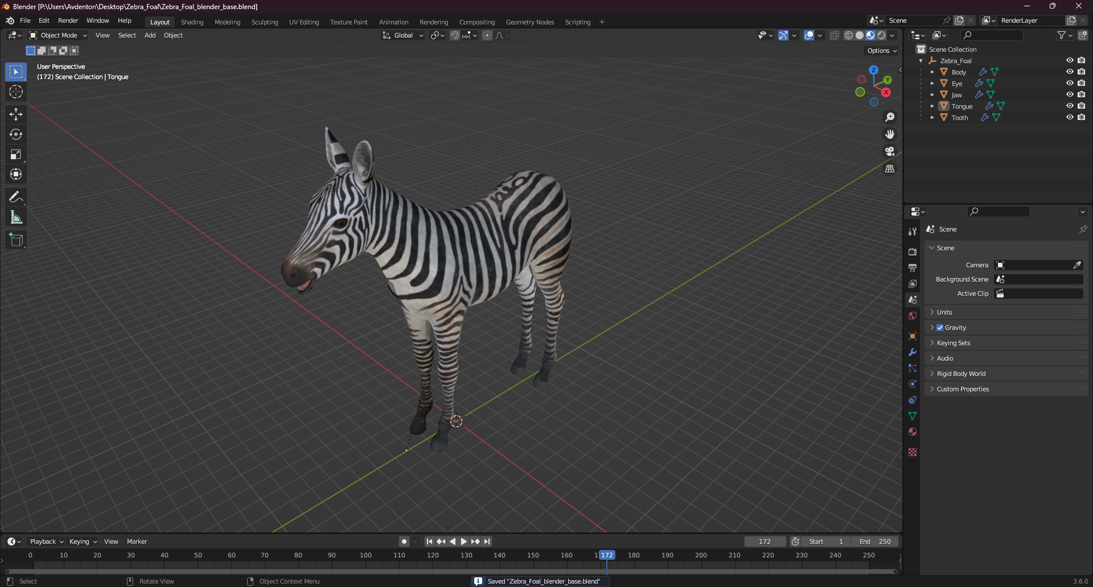Jump to the timeline start frame
Screen dimensions: 1093x587
429,541
